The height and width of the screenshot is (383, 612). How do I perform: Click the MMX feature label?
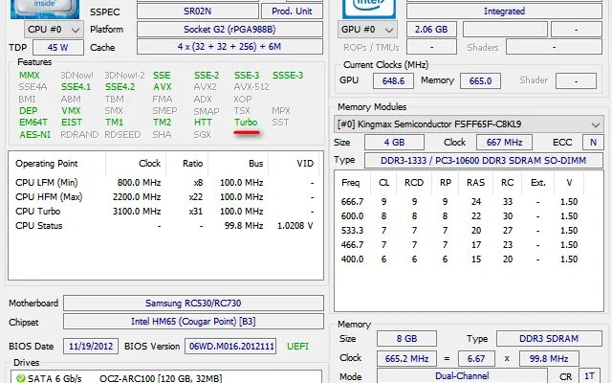30,75
